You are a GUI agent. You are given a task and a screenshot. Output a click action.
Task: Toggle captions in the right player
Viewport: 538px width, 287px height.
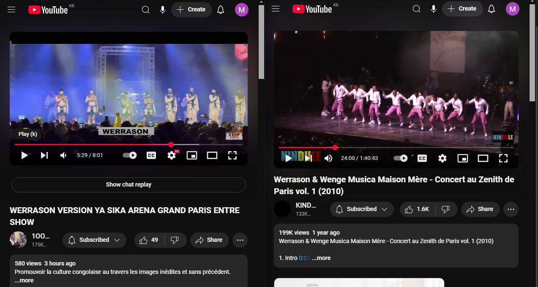[x=422, y=158]
